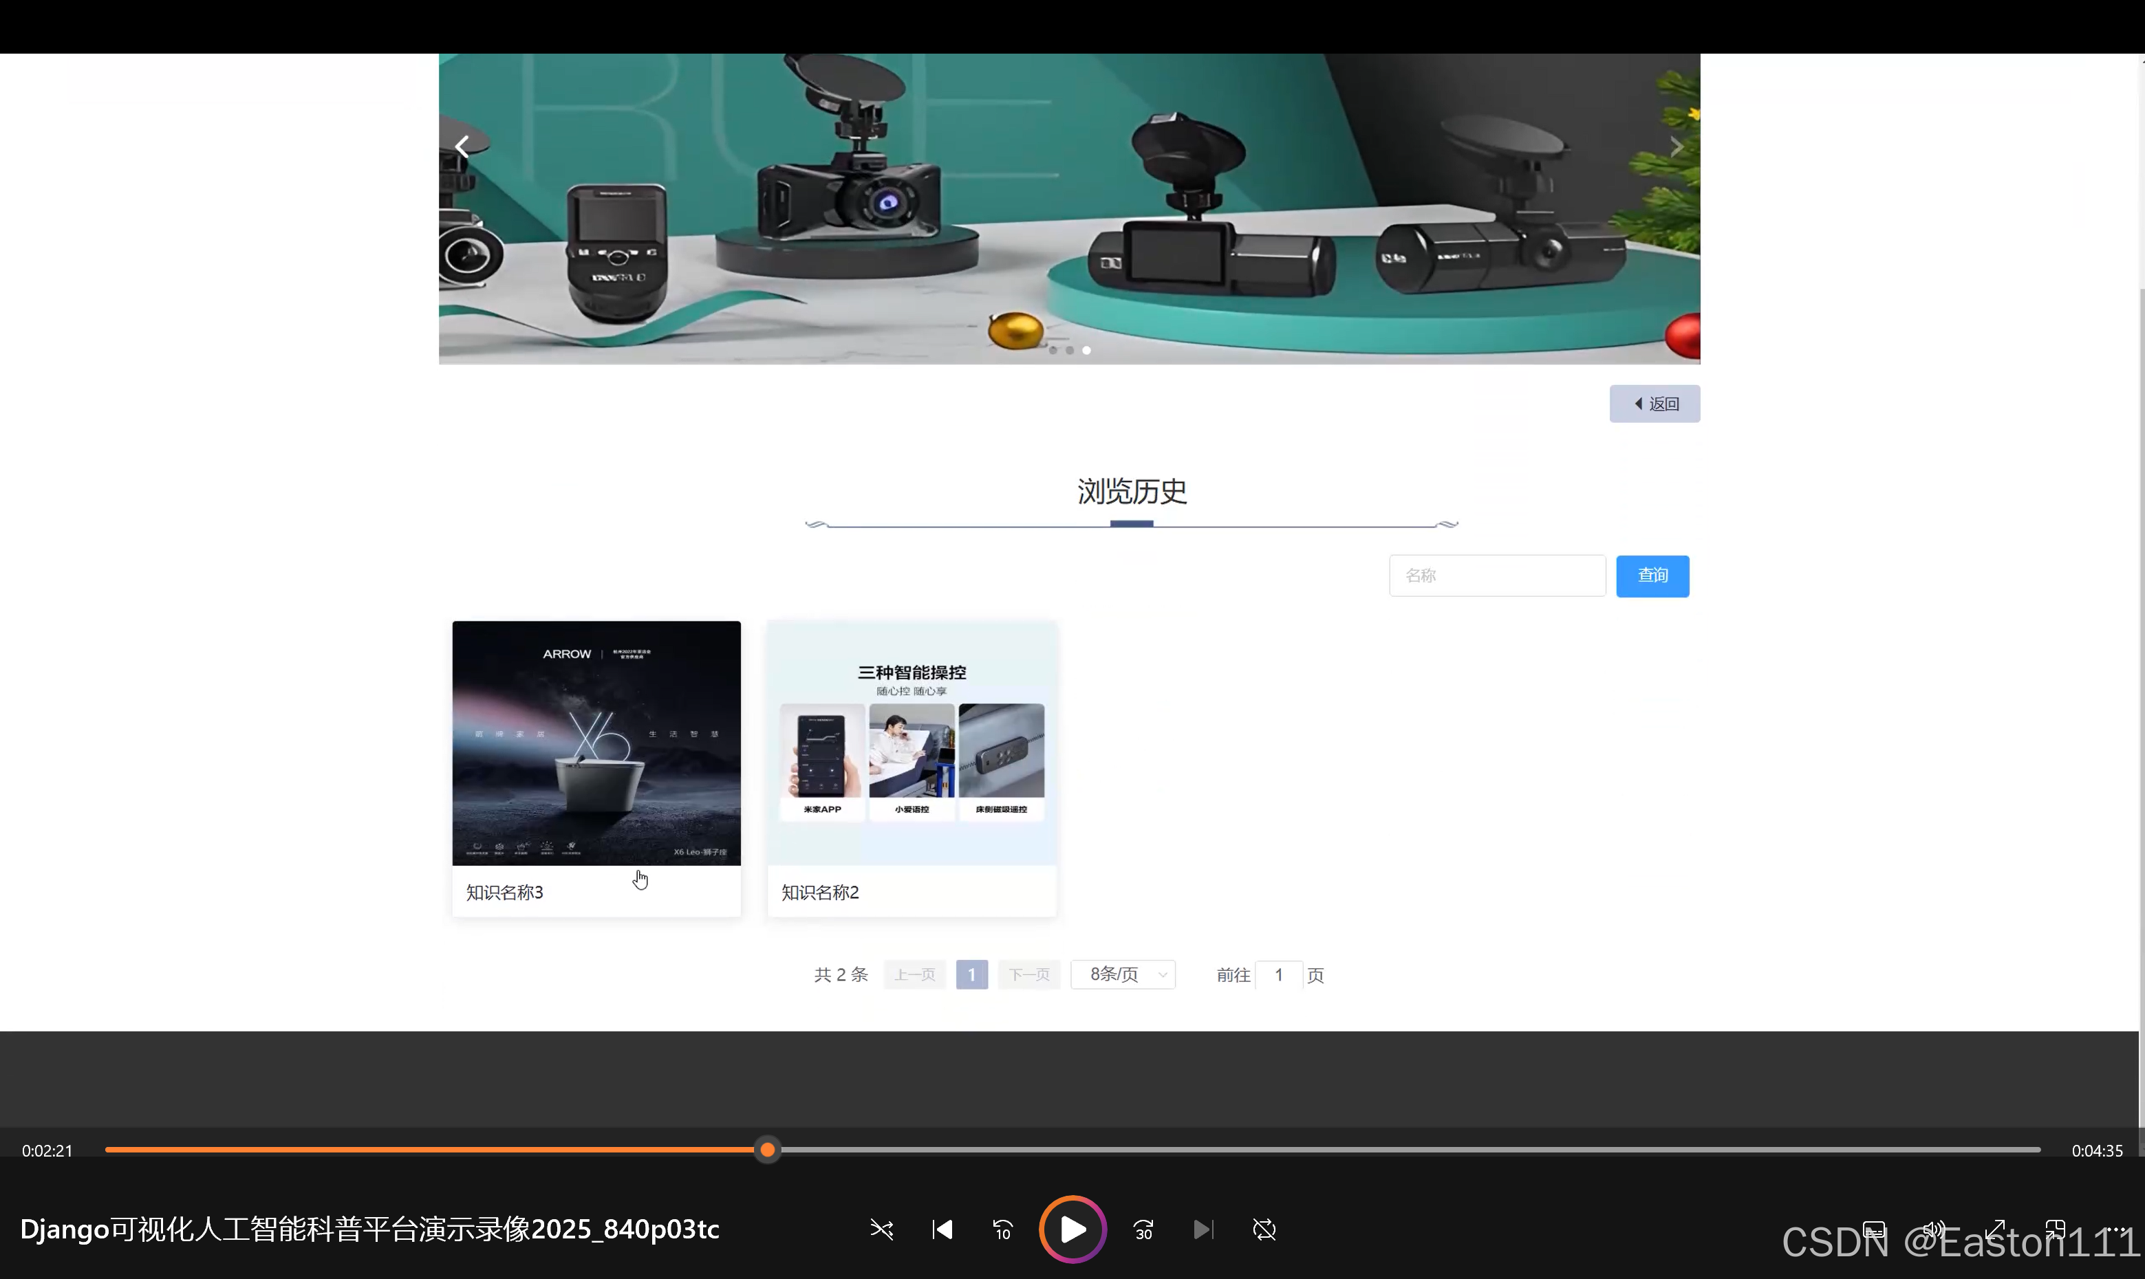Switch to mini player view

(x=2056, y=1230)
